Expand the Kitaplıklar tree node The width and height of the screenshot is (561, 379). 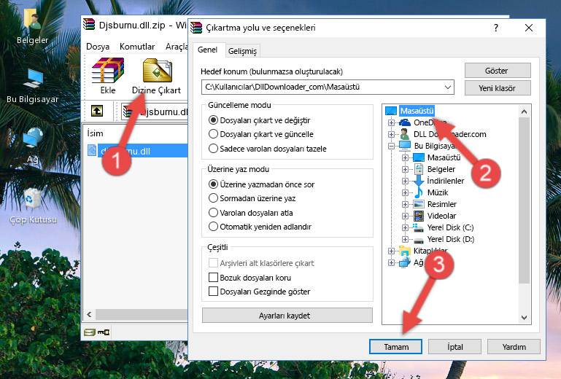click(391, 251)
